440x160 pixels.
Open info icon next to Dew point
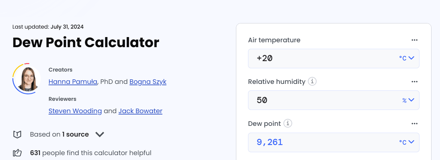(x=288, y=124)
